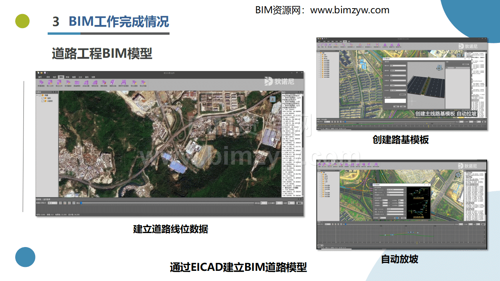
Task: Click save quick access icon in road-alignment window
Action: coord(45,73)
